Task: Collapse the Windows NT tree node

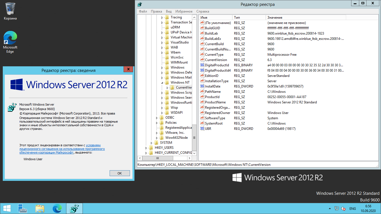Action: 162,83
